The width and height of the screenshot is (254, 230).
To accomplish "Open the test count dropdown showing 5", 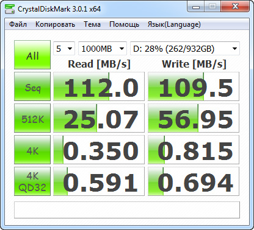I will [x=64, y=49].
